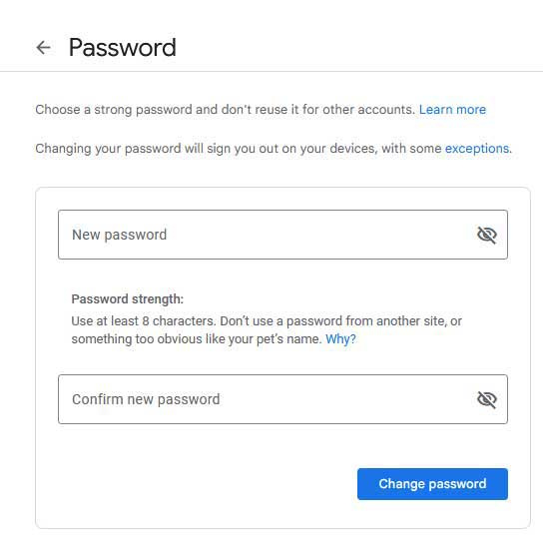Submit the form with the blue Change password button
543x548 pixels.
click(432, 484)
